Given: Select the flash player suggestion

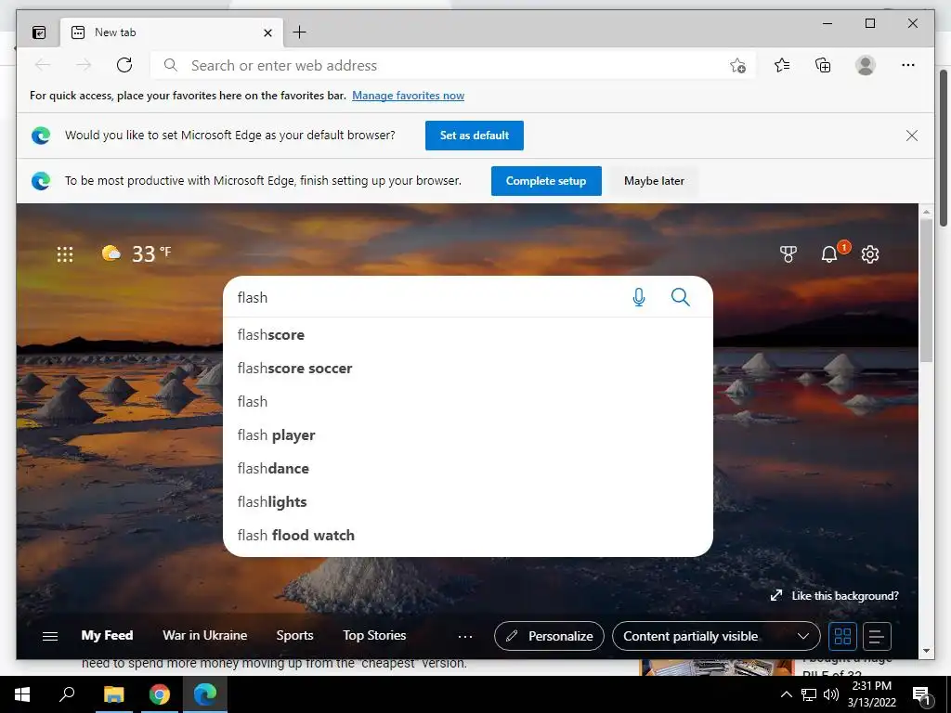Looking at the screenshot, I should (x=468, y=434).
